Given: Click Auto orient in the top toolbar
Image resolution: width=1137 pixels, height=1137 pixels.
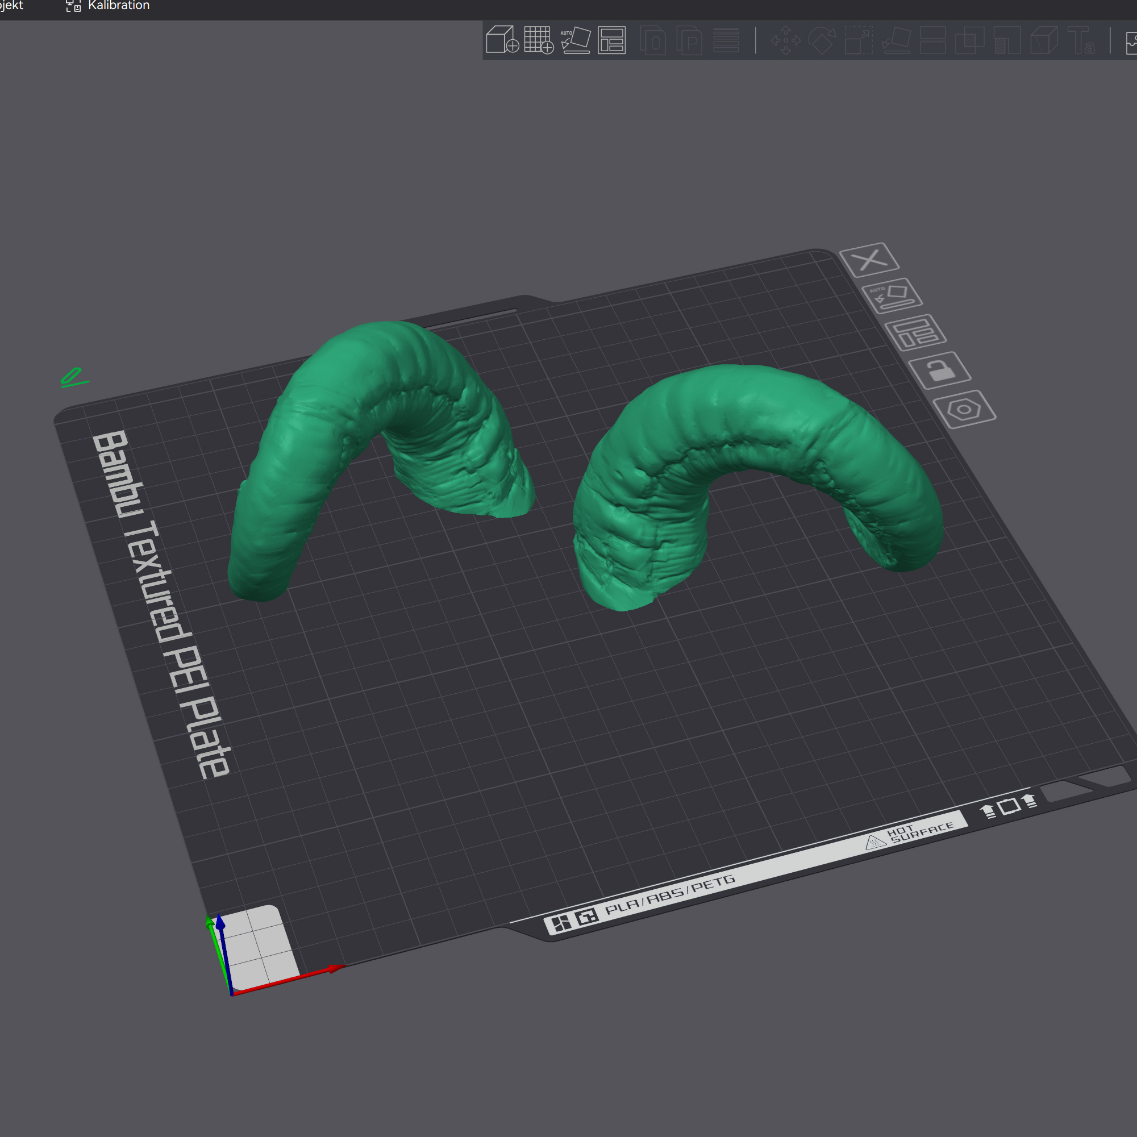Looking at the screenshot, I should pyautogui.click(x=576, y=40).
